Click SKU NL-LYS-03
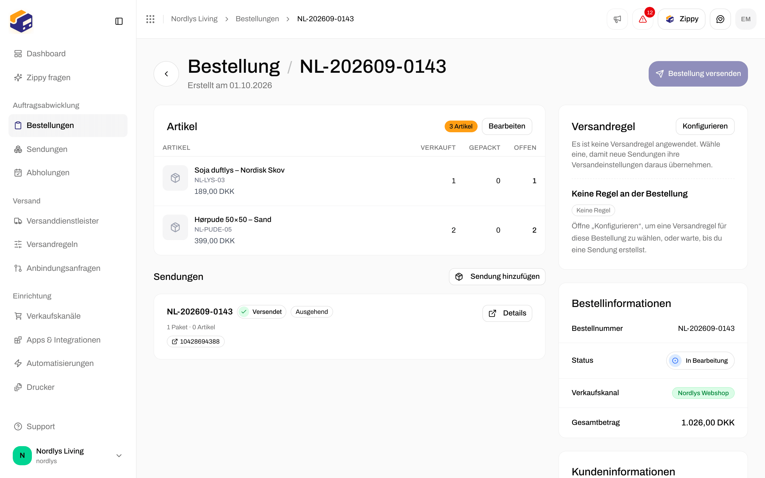The height and width of the screenshot is (478, 765). tap(210, 180)
